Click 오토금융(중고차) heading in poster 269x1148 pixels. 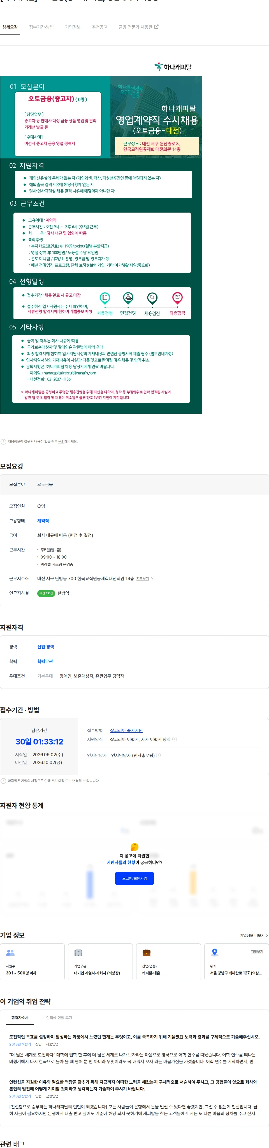click(51, 99)
